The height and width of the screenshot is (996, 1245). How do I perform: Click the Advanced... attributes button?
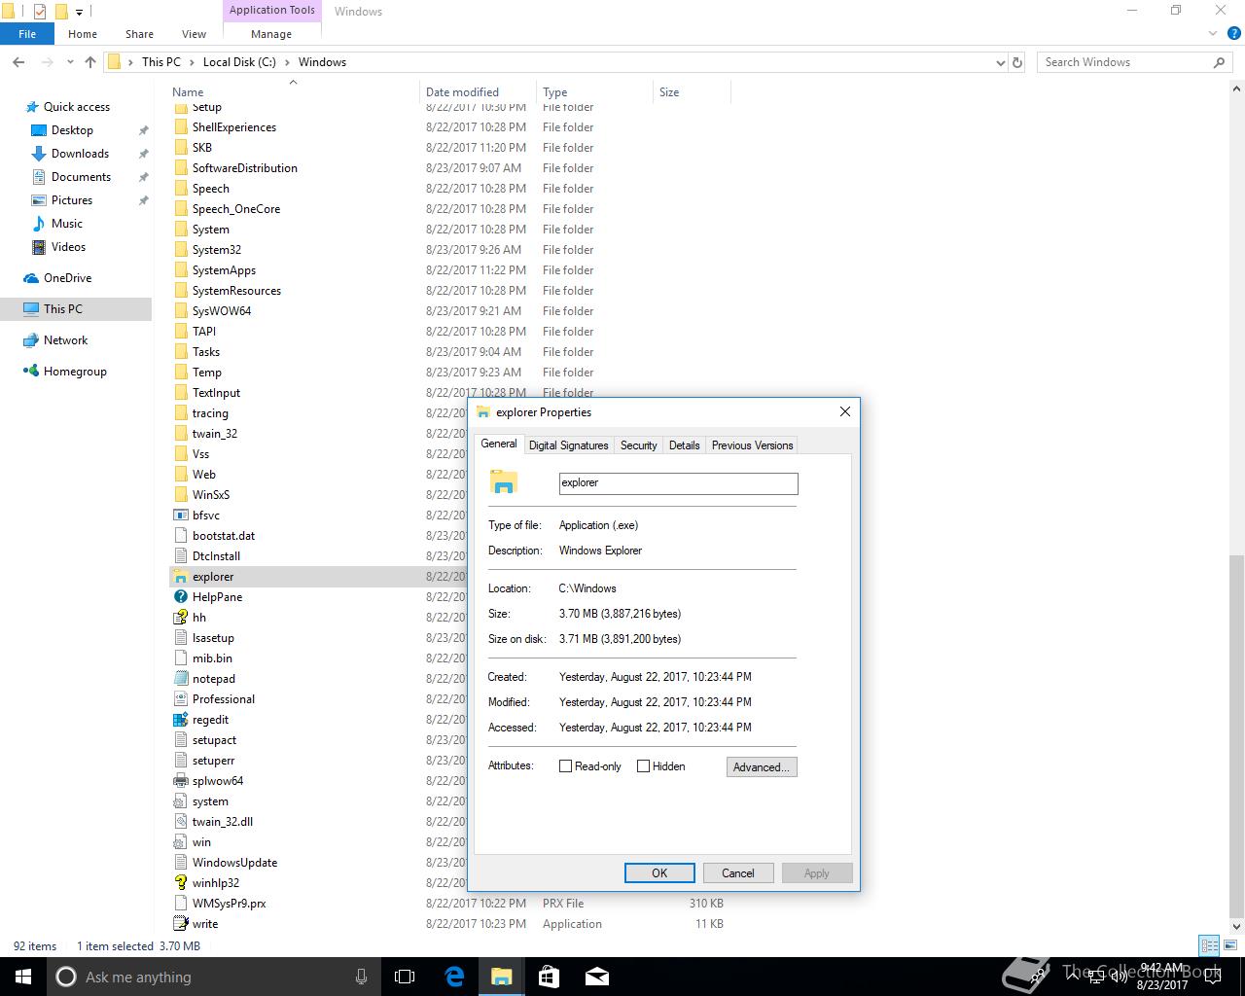(762, 767)
